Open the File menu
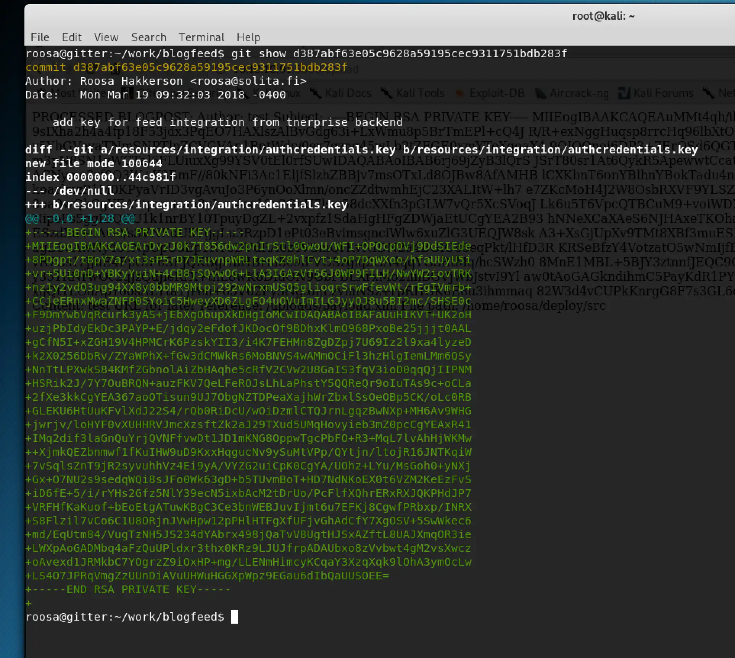 click(x=40, y=37)
